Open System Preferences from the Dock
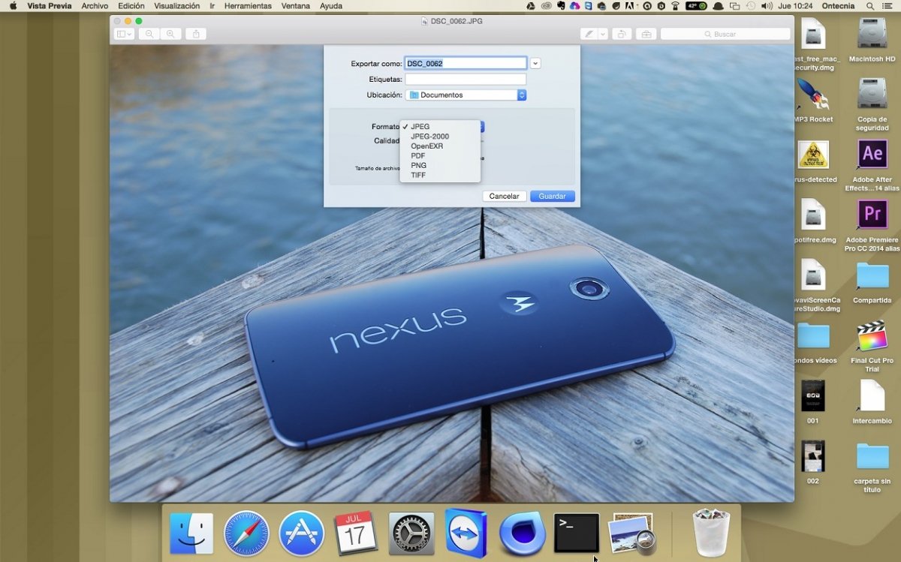This screenshot has height=562, width=901. 411,533
